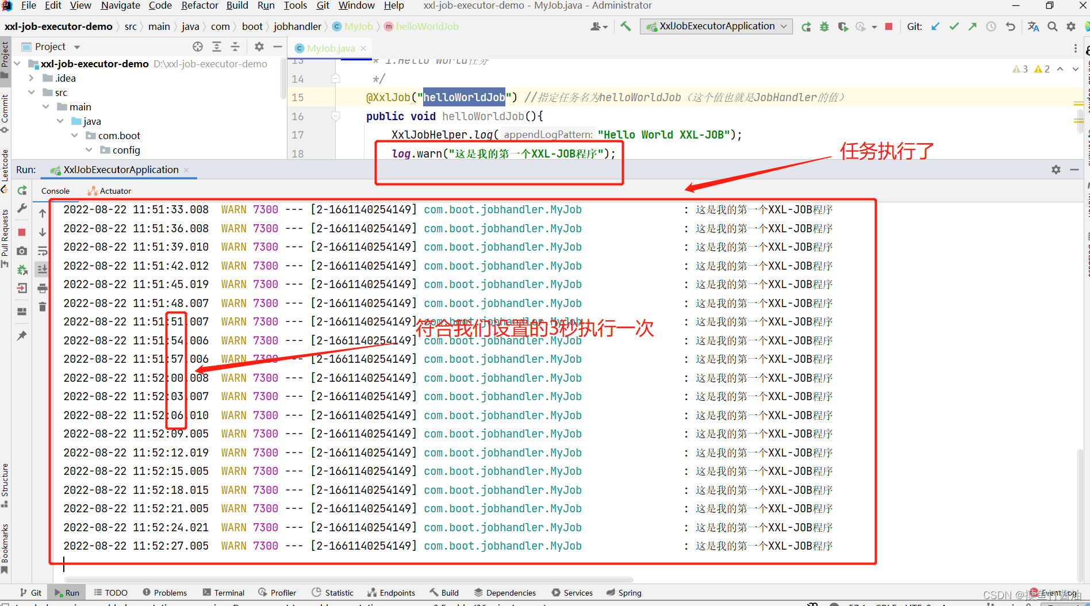This screenshot has width=1090, height=606.
Task: Open Search Everywhere magnifier icon
Action: tap(1052, 26)
